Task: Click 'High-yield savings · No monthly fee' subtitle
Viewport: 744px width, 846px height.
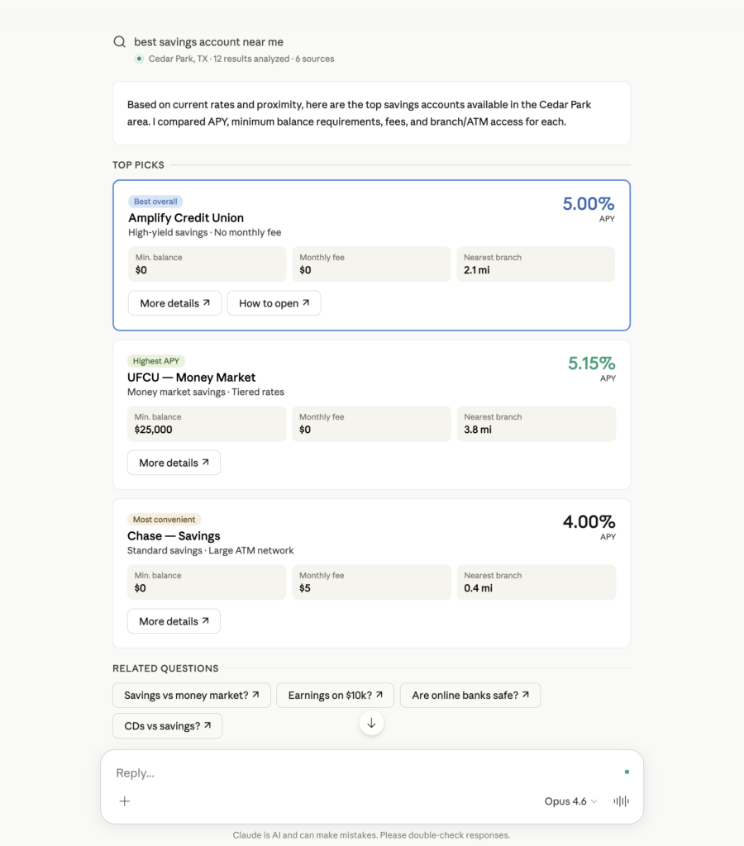Action: (x=205, y=232)
